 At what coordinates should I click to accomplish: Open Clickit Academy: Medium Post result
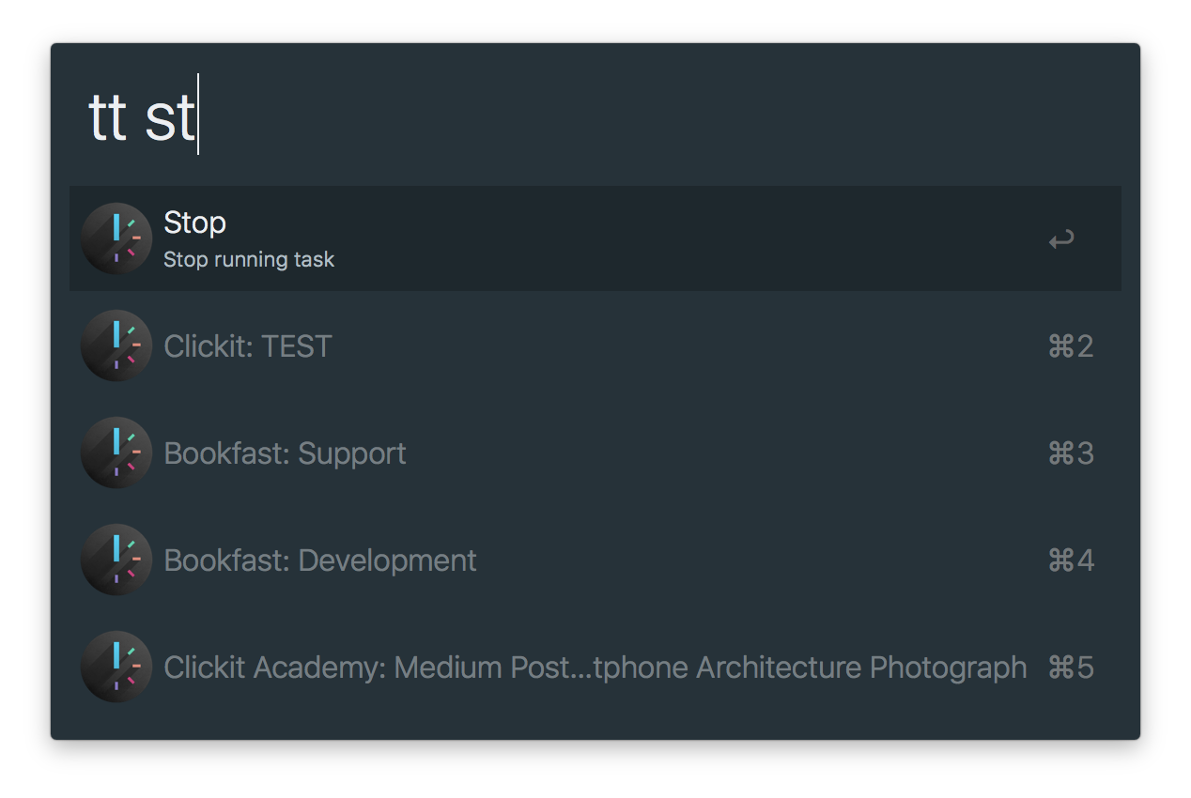pyautogui.click(x=595, y=667)
